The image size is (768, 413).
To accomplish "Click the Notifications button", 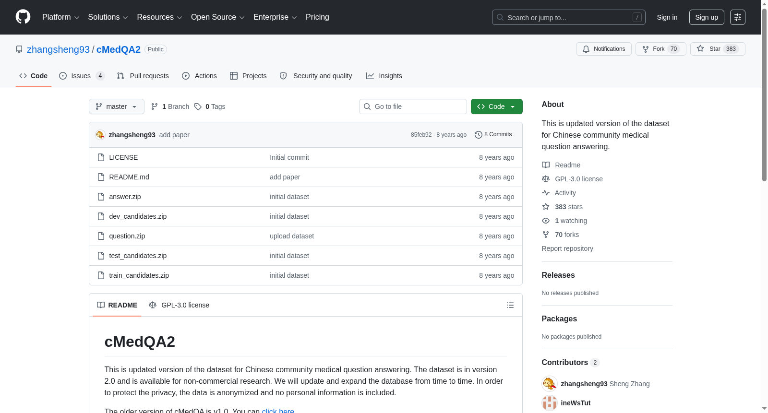I will 604,49.
